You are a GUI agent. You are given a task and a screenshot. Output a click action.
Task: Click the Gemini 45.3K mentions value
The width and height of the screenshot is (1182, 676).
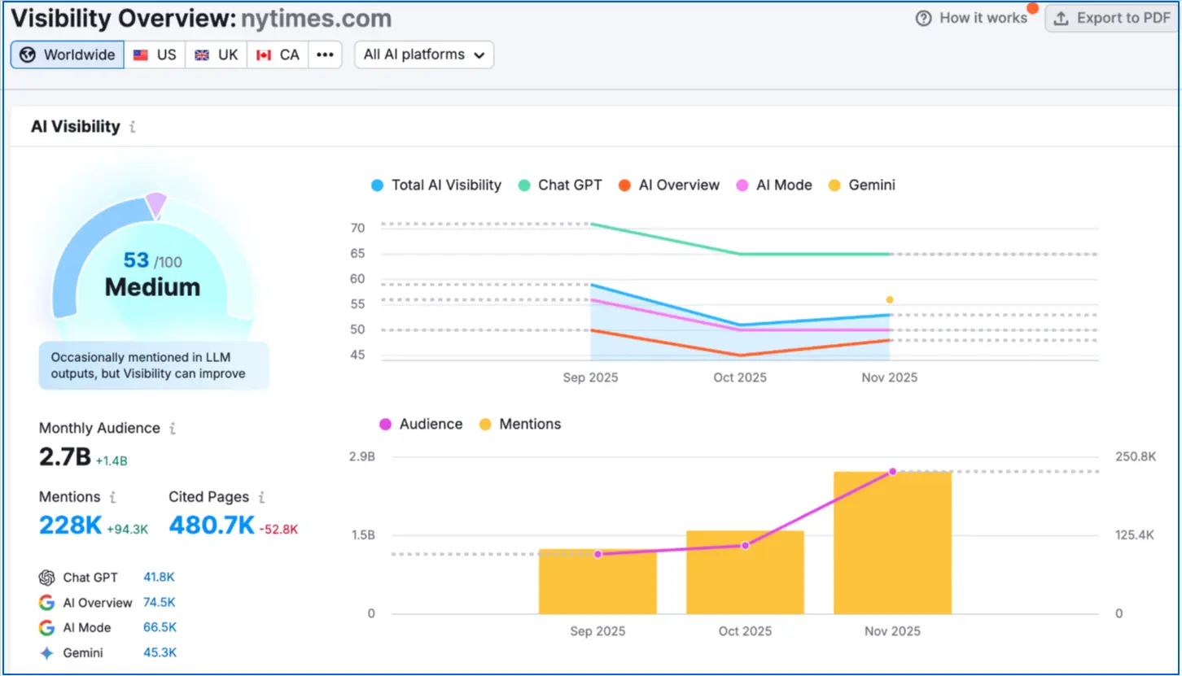tap(160, 653)
